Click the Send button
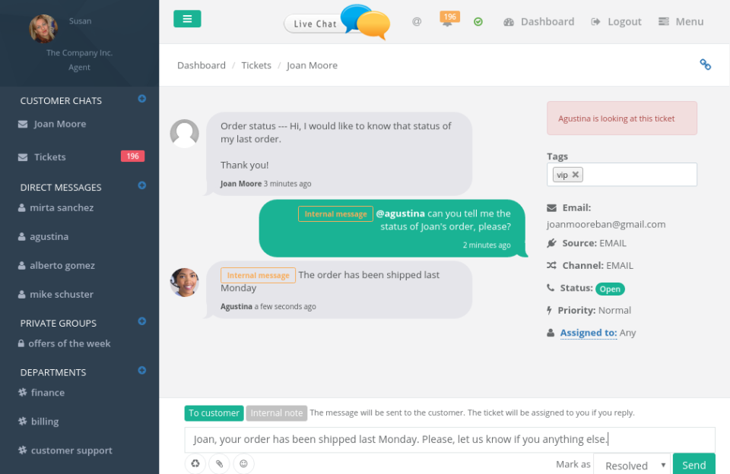 click(693, 464)
